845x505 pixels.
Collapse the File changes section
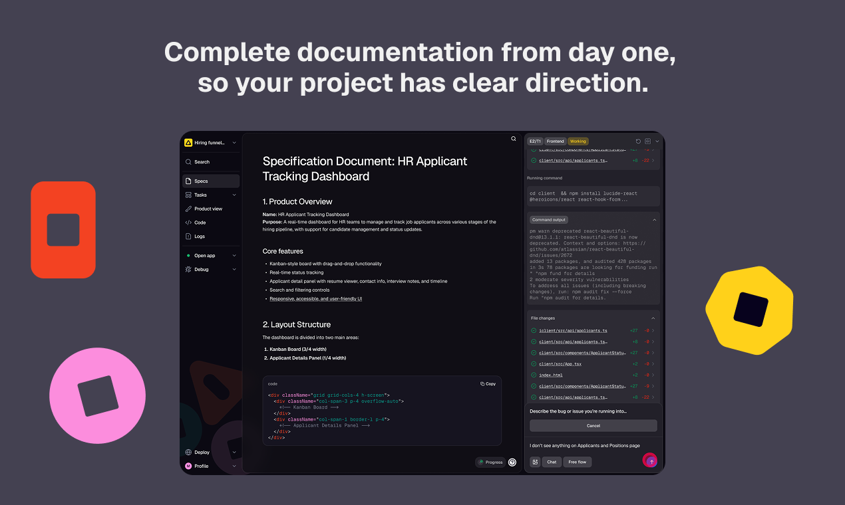pos(653,318)
